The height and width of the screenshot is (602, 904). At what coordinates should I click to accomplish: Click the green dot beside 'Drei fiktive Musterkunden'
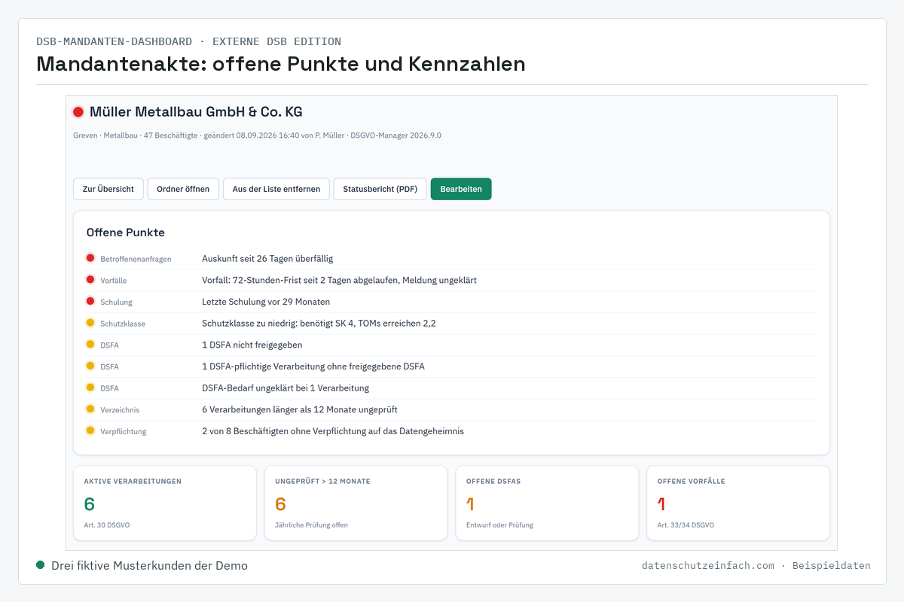pos(41,565)
